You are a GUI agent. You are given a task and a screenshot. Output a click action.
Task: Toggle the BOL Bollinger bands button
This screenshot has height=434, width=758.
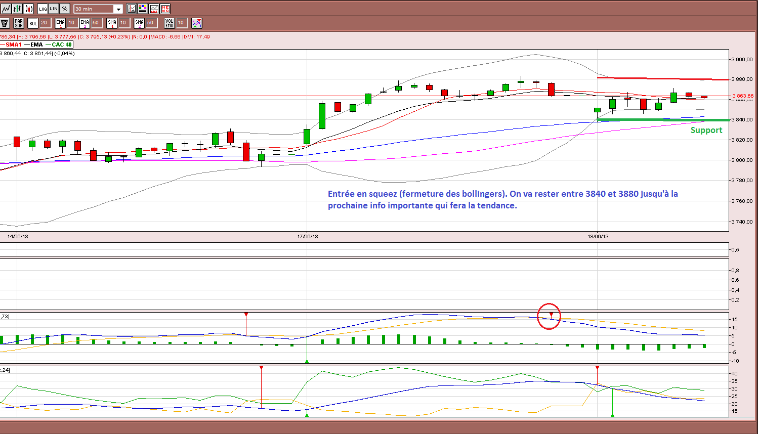[x=33, y=23]
